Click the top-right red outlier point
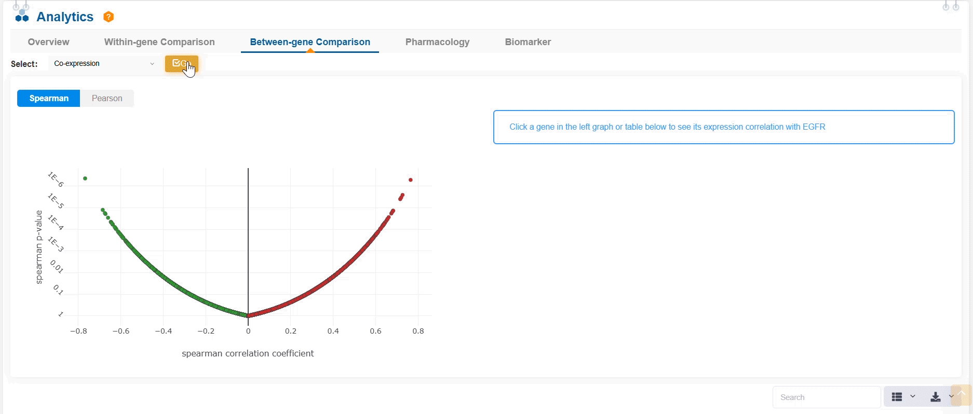The height and width of the screenshot is (414, 973). 411,180
